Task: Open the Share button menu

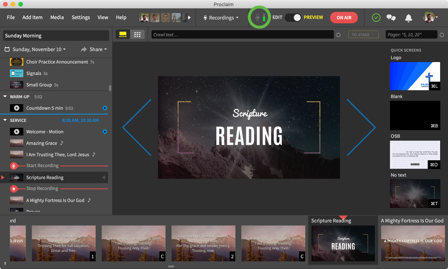Action: click(x=94, y=49)
